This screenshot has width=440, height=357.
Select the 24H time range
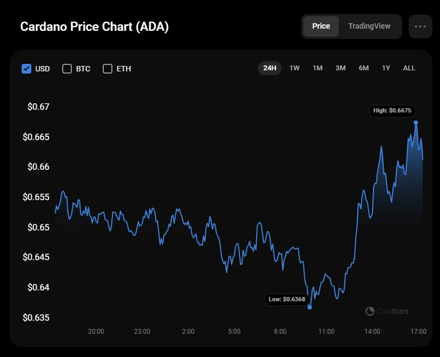(x=270, y=68)
